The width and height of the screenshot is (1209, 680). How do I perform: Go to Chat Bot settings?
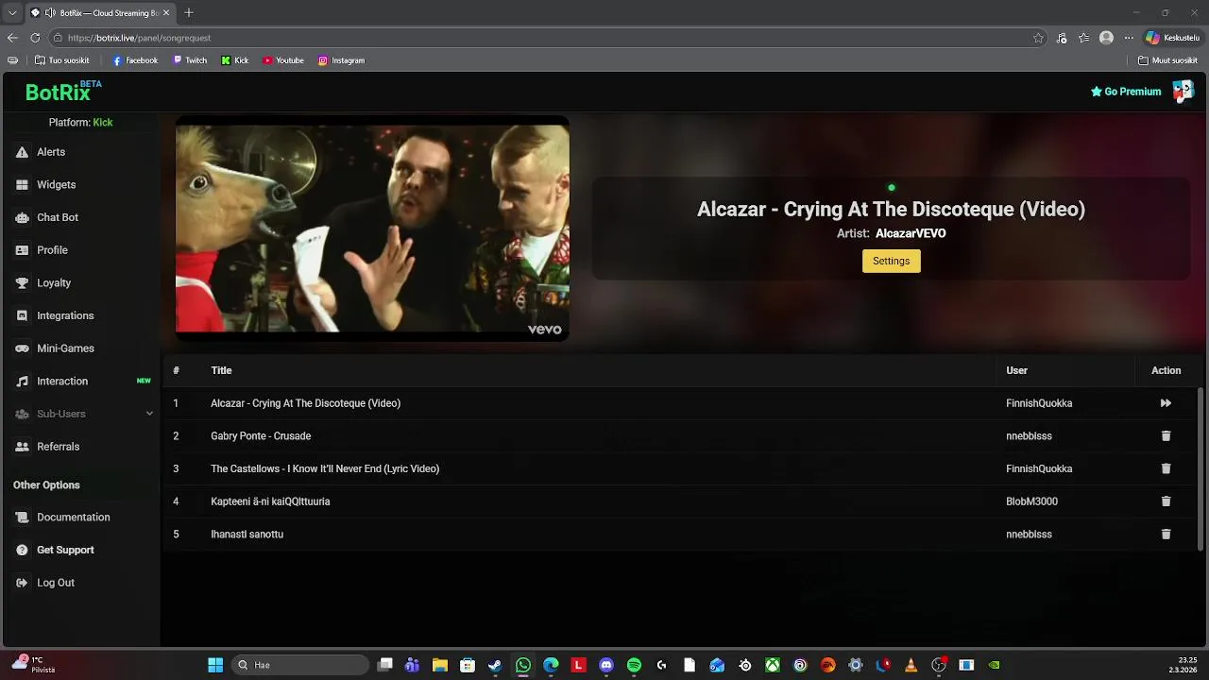click(57, 217)
